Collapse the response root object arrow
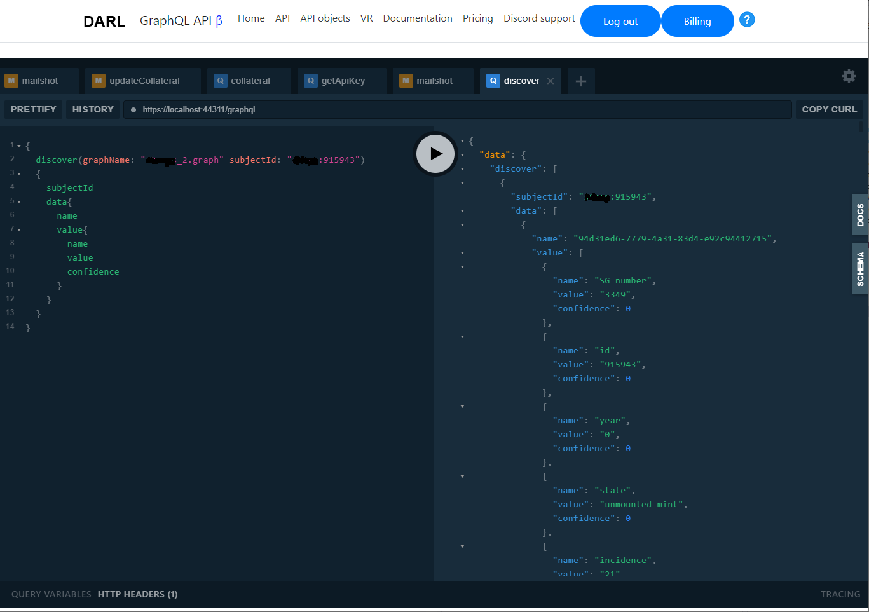The height and width of the screenshot is (612, 869). 462,141
